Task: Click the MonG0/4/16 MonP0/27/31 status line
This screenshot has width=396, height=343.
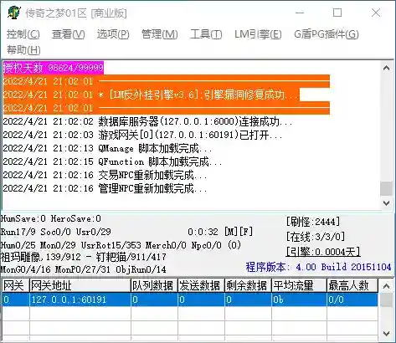Action: (x=83, y=269)
